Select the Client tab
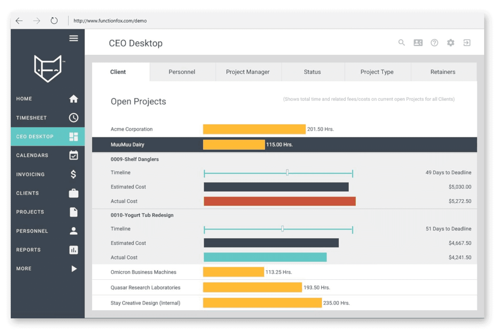Screen dimensions: 497x334 pos(121,72)
